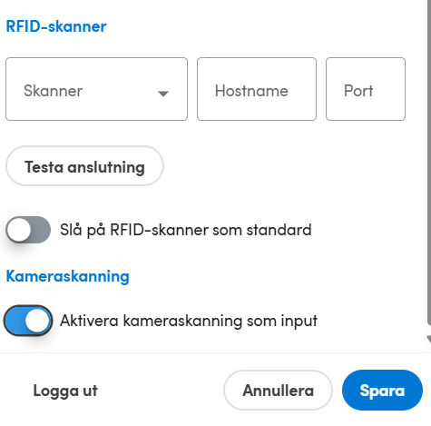Image resolution: width=431 pixels, height=426 pixels.
Task: Click the white knob of RFID switch
Action: click(x=19, y=230)
